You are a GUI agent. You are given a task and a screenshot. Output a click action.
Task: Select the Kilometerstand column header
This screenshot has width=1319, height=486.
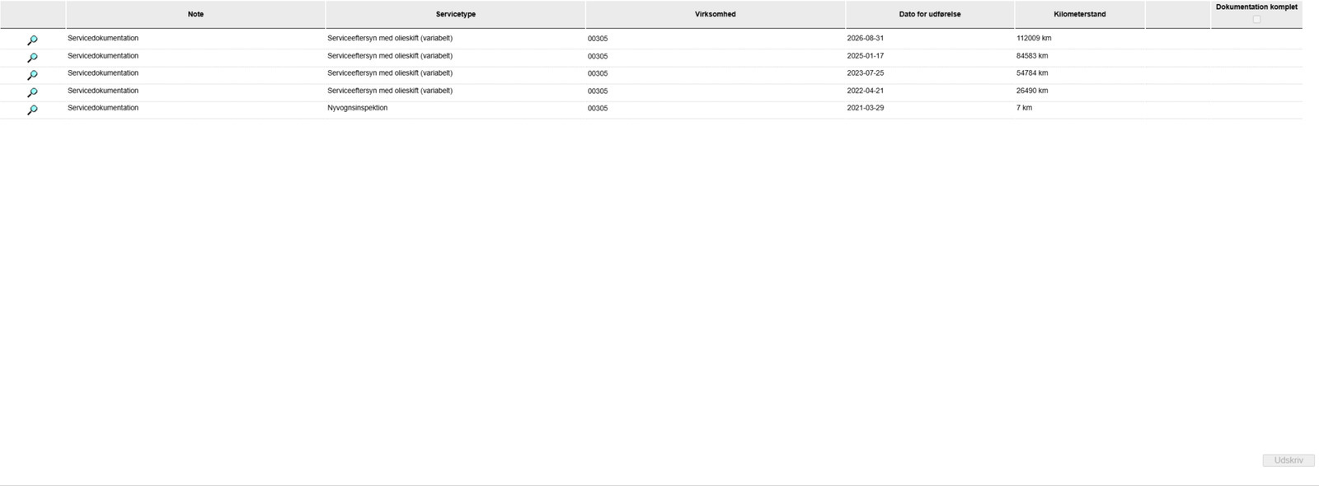(1080, 14)
